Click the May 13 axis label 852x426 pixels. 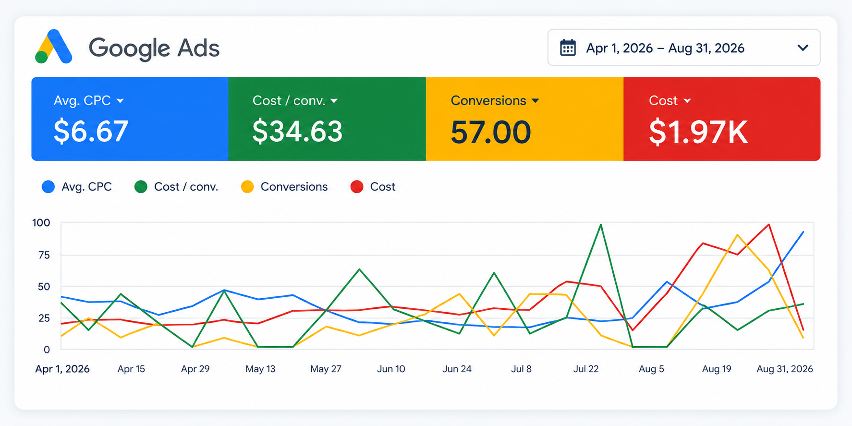(260, 369)
